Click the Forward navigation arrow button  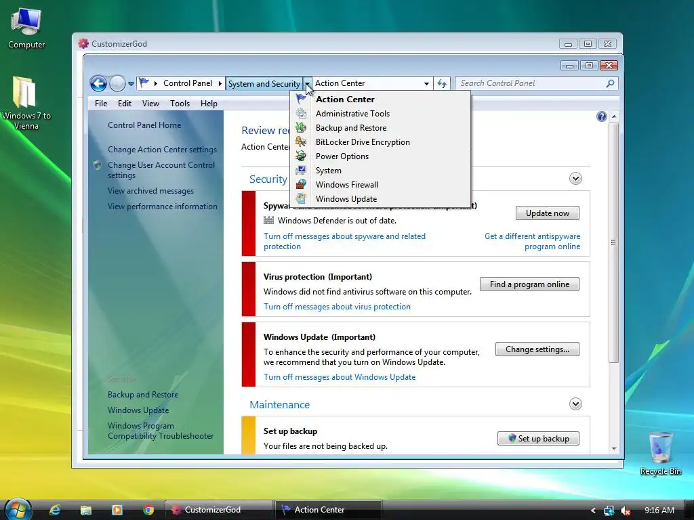tap(117, 83)
